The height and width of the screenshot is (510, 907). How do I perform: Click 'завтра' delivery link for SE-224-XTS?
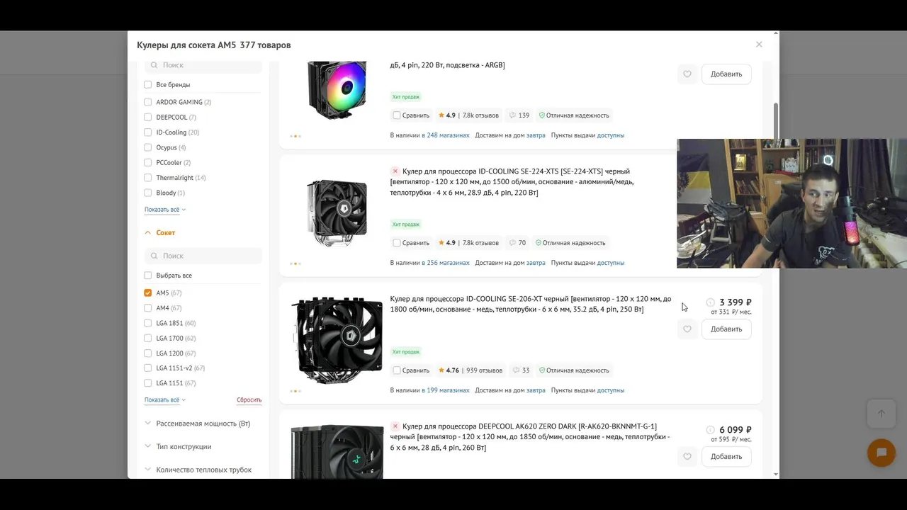click(536, 262)
